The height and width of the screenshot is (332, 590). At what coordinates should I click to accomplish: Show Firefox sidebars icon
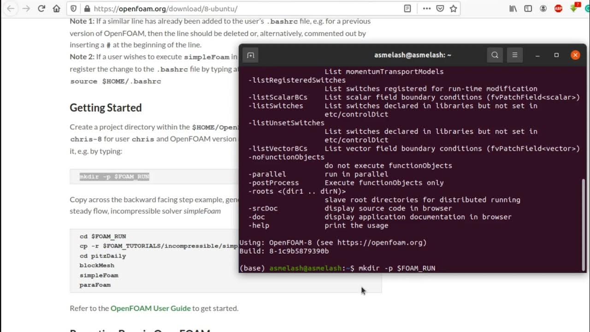[528, 8]
